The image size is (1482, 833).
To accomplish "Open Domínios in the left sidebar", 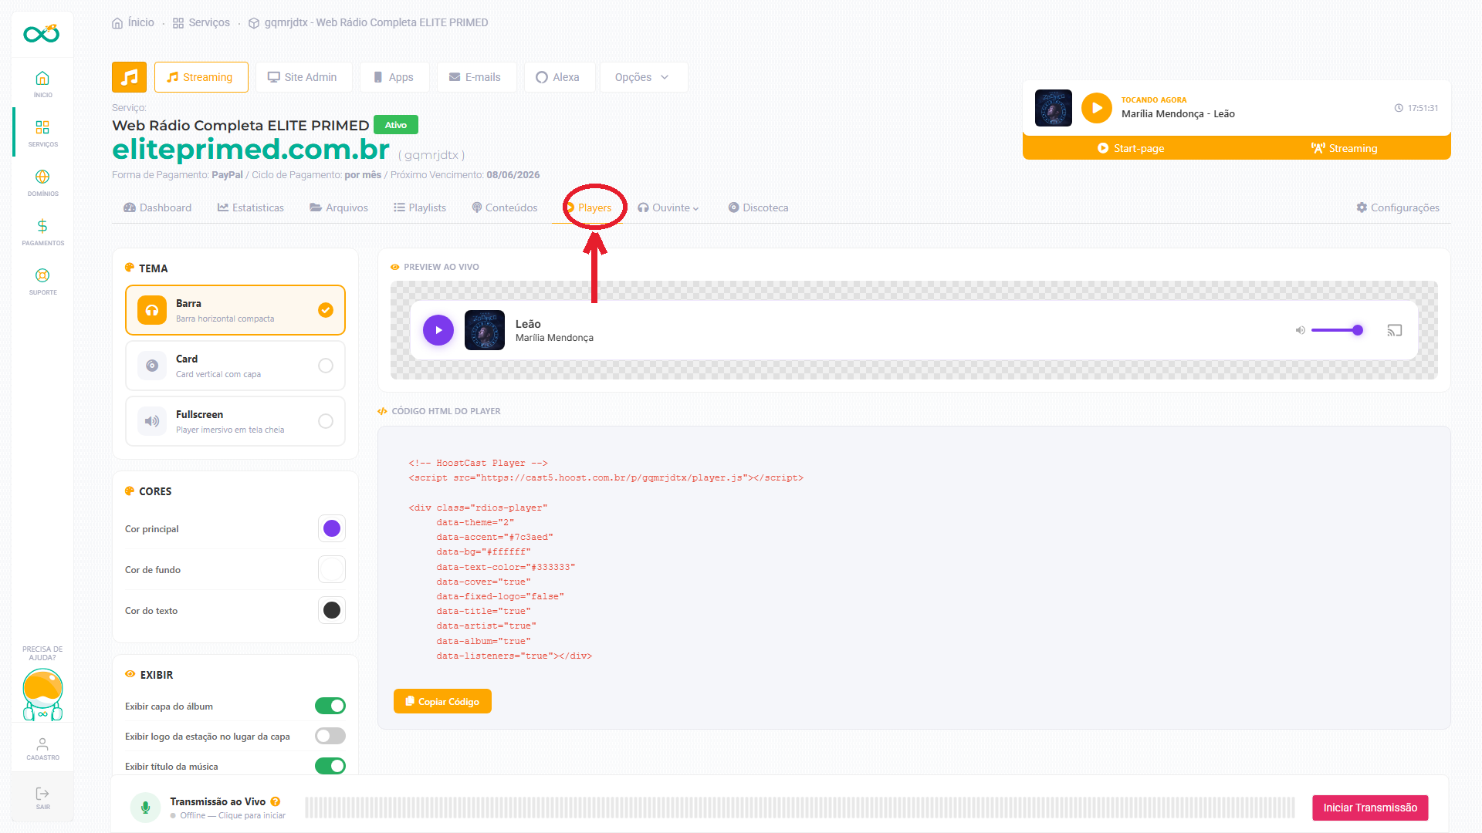I will pyautogui.click(x=42, y=182).
